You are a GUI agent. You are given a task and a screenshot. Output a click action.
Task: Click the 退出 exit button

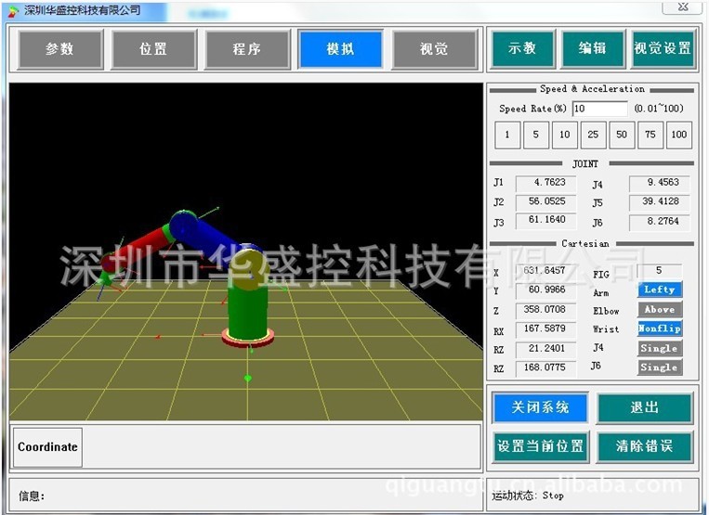coord(644,407)
